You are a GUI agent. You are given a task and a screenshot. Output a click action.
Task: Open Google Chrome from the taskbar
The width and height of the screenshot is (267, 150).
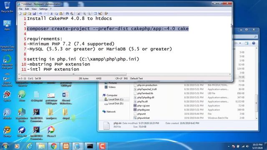(x=54, y=146)
